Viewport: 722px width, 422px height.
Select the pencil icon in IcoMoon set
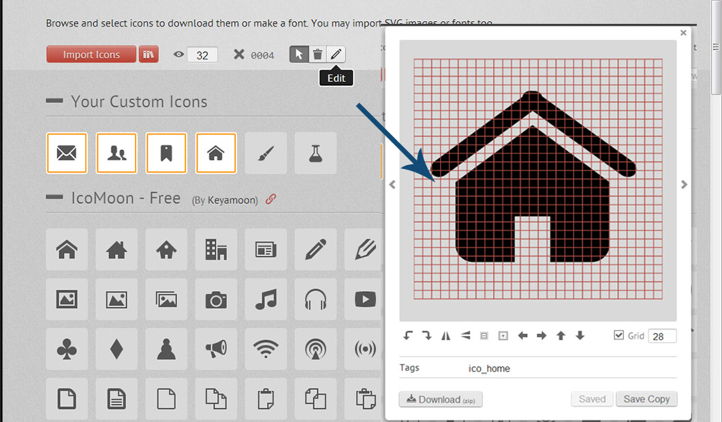click(x=315, y=250)
